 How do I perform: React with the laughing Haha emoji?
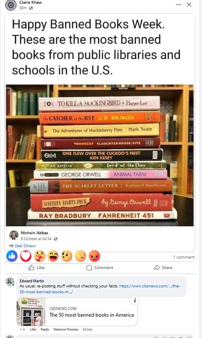[x=53, y=256]
